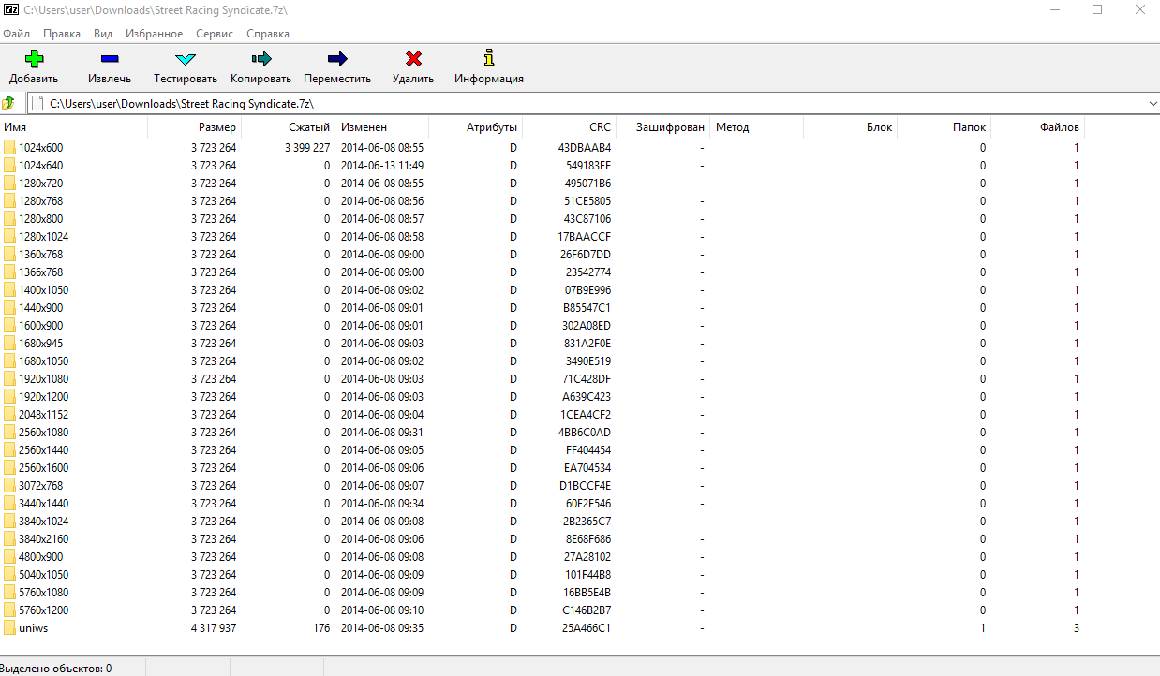This screenshot has width=1160, height=676.
Task: Click the 1600x900 folder icon
Action: pos(9,325)
